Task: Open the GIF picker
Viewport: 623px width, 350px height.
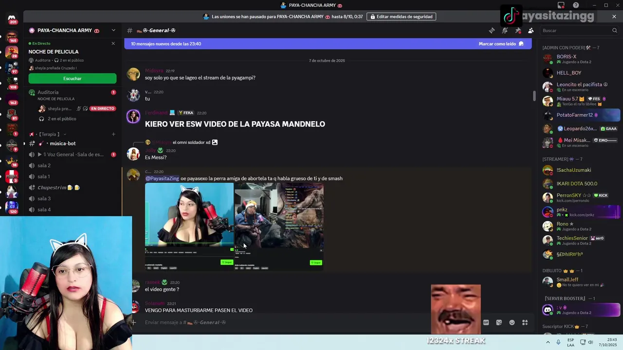Action: [486, 322]
